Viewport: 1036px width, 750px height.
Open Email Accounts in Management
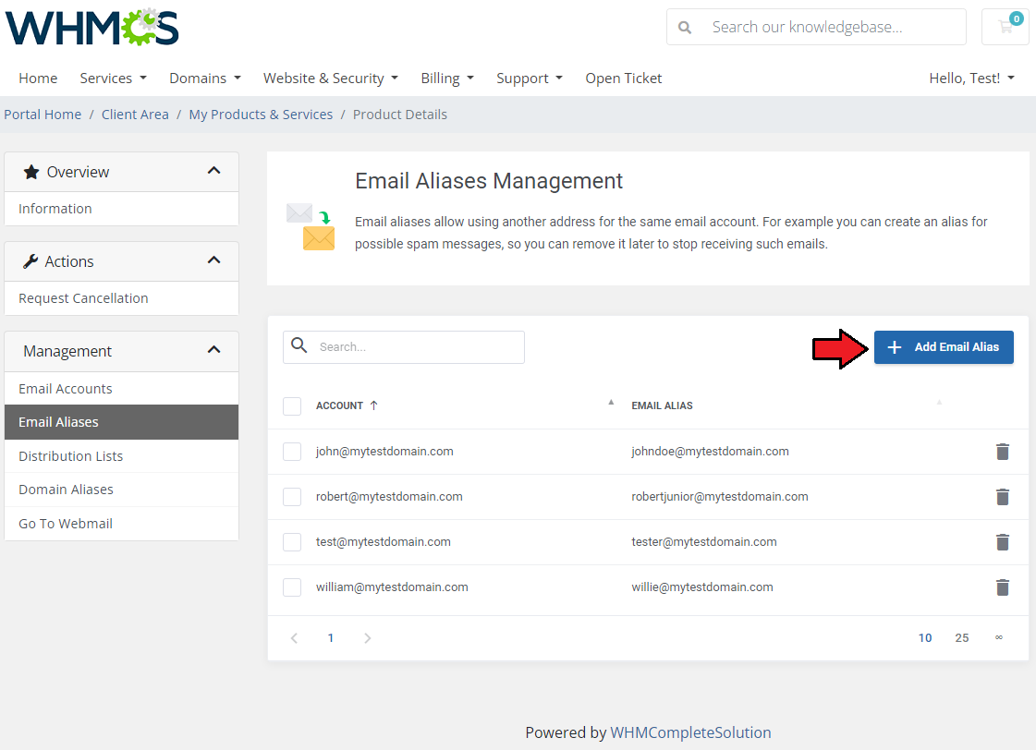(x=122, y=389)
